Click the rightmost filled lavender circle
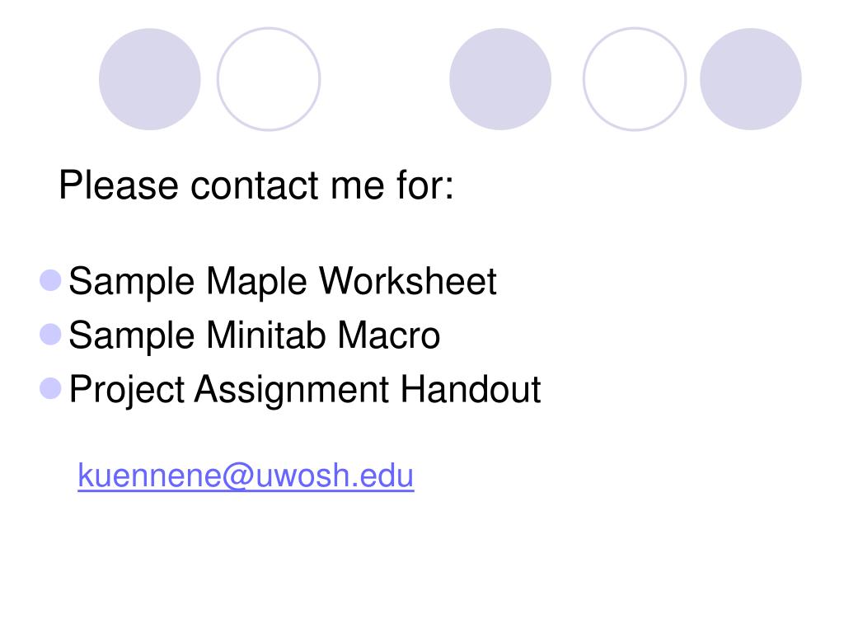844x633 pixels. (x=750, y=79)
